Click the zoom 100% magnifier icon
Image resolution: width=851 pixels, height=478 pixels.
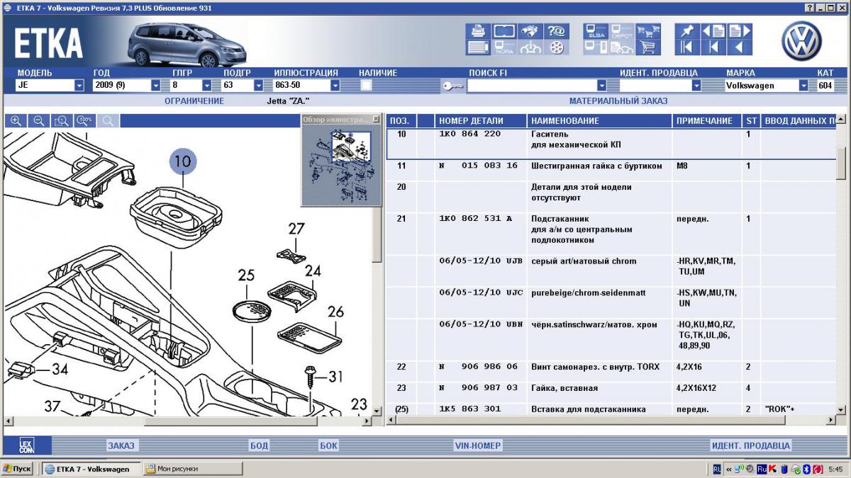pos(85,120)
